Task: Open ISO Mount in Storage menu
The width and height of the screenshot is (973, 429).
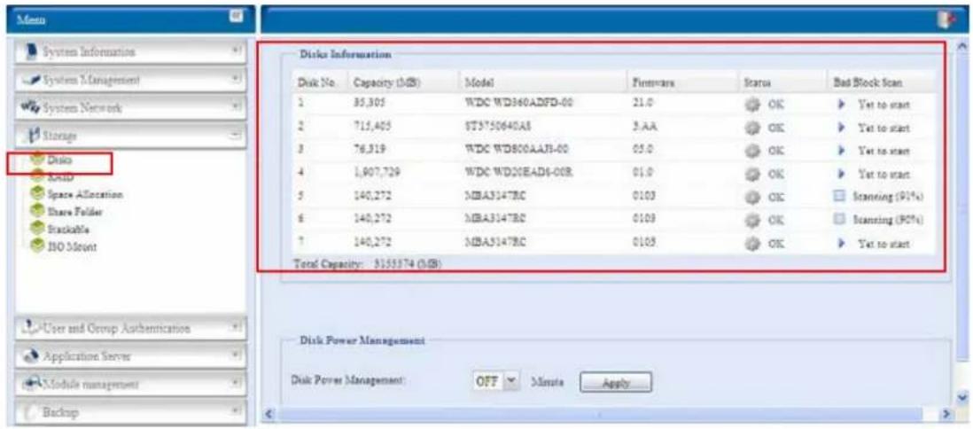Action: pyautogui.click(x=72, y=246)
